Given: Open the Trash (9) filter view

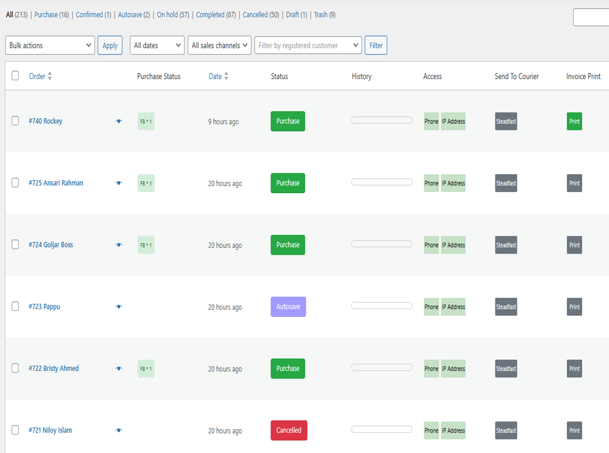Looking at the screenshot, I should pyautogui.click(x=320, y=14).
